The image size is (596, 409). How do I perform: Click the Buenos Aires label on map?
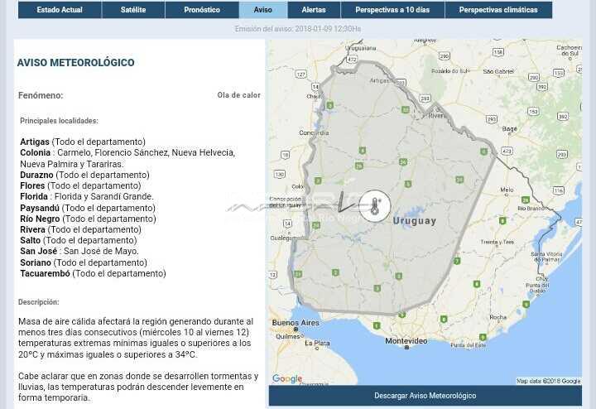point(296,322)
